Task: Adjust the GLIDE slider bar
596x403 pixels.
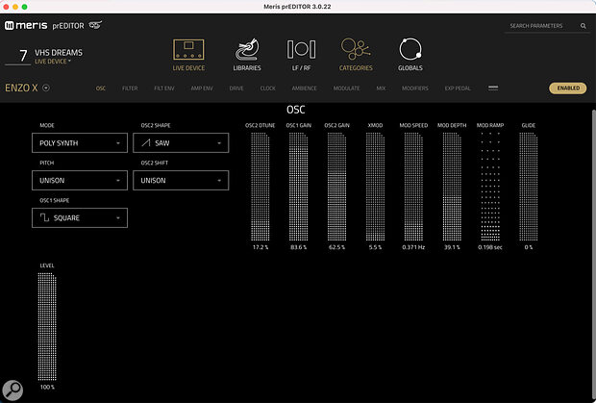Action: click(x=529, y=187)
